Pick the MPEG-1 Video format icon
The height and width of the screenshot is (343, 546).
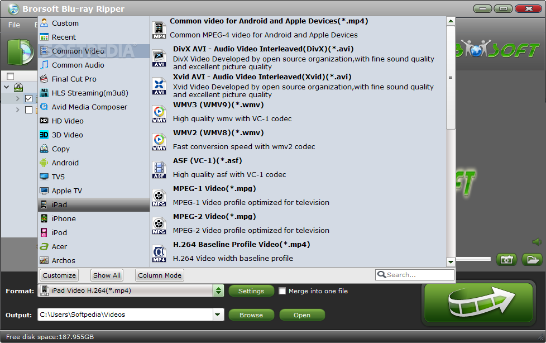point(159,198)
